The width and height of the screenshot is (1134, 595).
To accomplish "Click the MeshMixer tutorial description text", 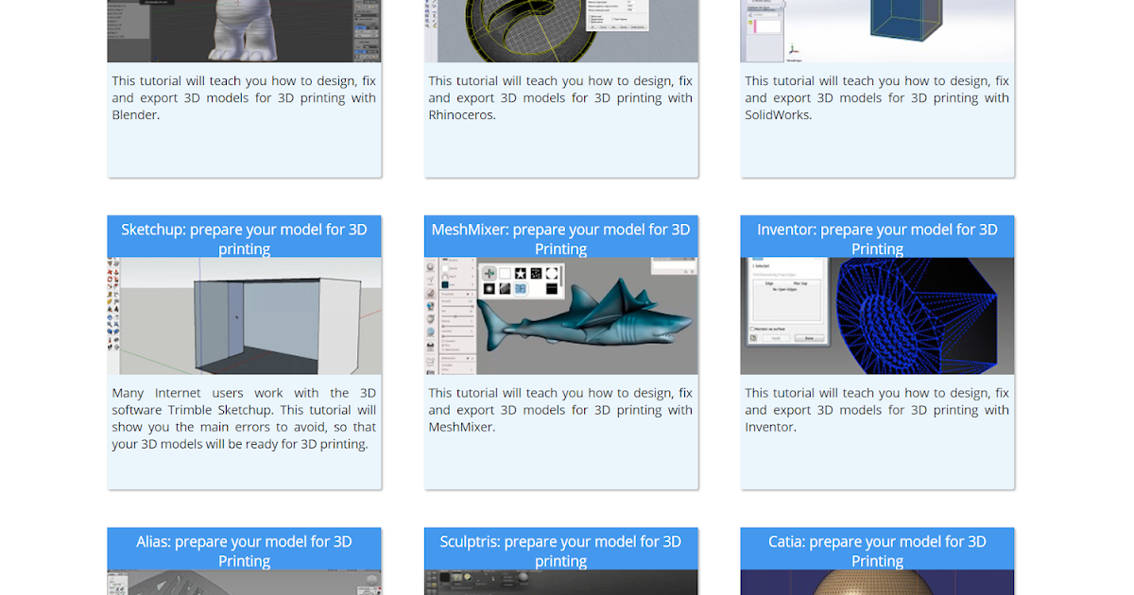I will click(560, 410).
